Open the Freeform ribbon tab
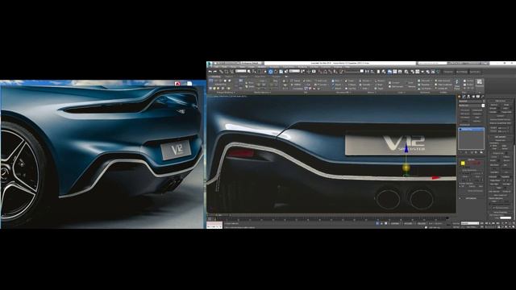The width and height of the screenshot is (516, 290). click(229, 77)
